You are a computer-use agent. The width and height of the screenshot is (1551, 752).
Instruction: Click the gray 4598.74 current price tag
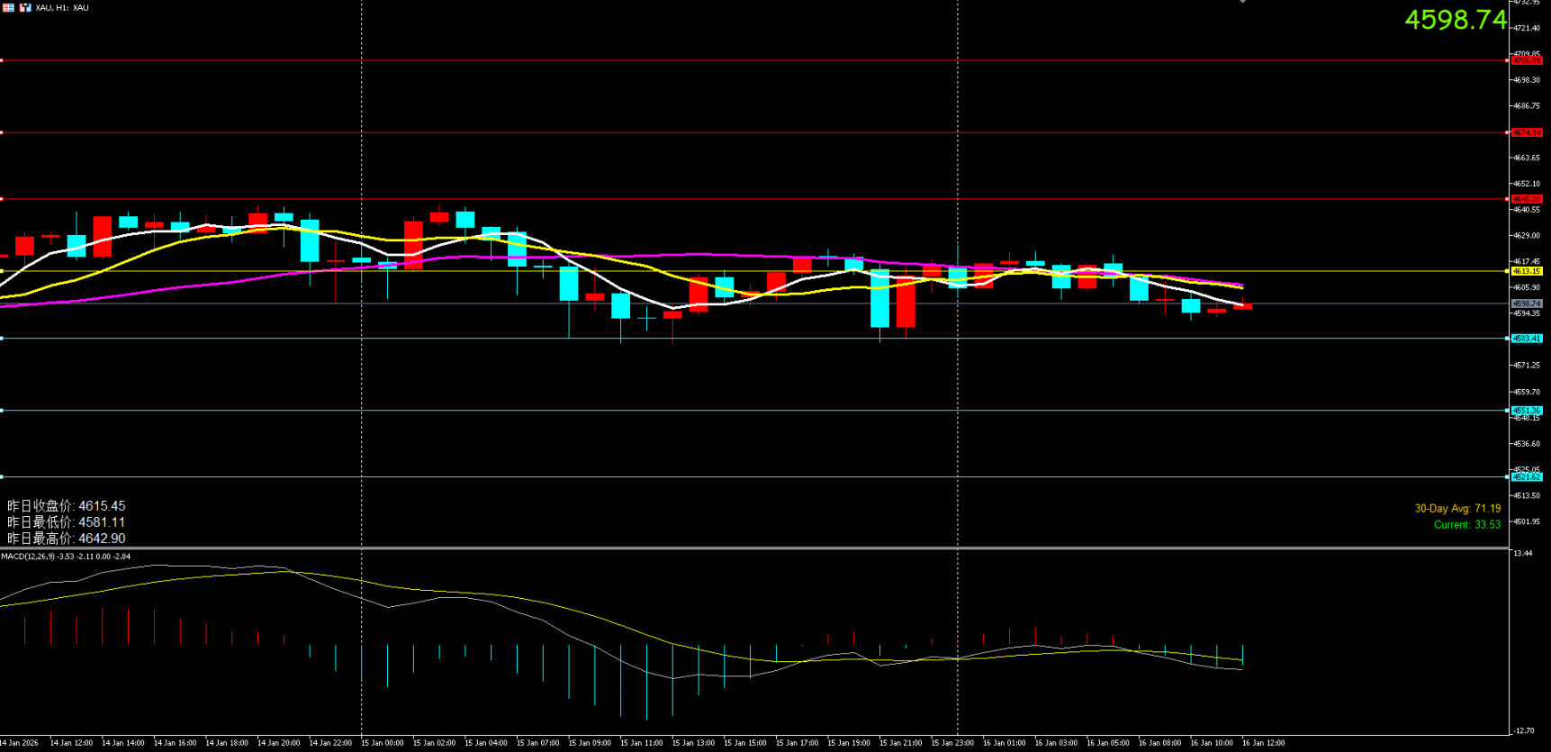pyautogui.click(x=1526, y=304)
